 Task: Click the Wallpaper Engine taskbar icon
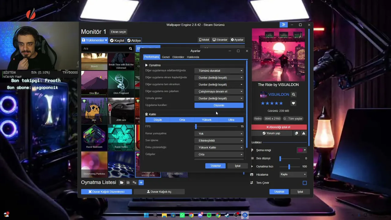245,215
